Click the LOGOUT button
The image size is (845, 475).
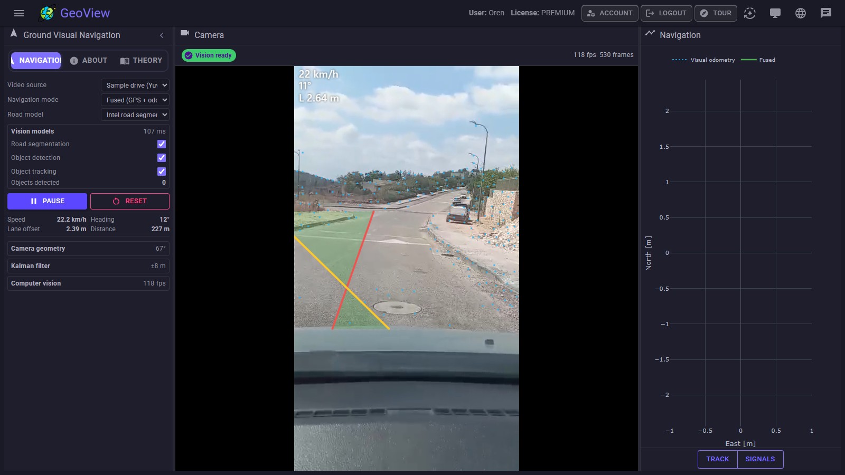666,13
